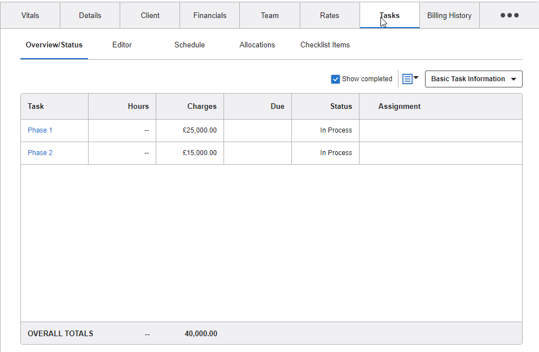Expand the Basic Task Information dropdown
539x352 pixels.
pos(474,79)
